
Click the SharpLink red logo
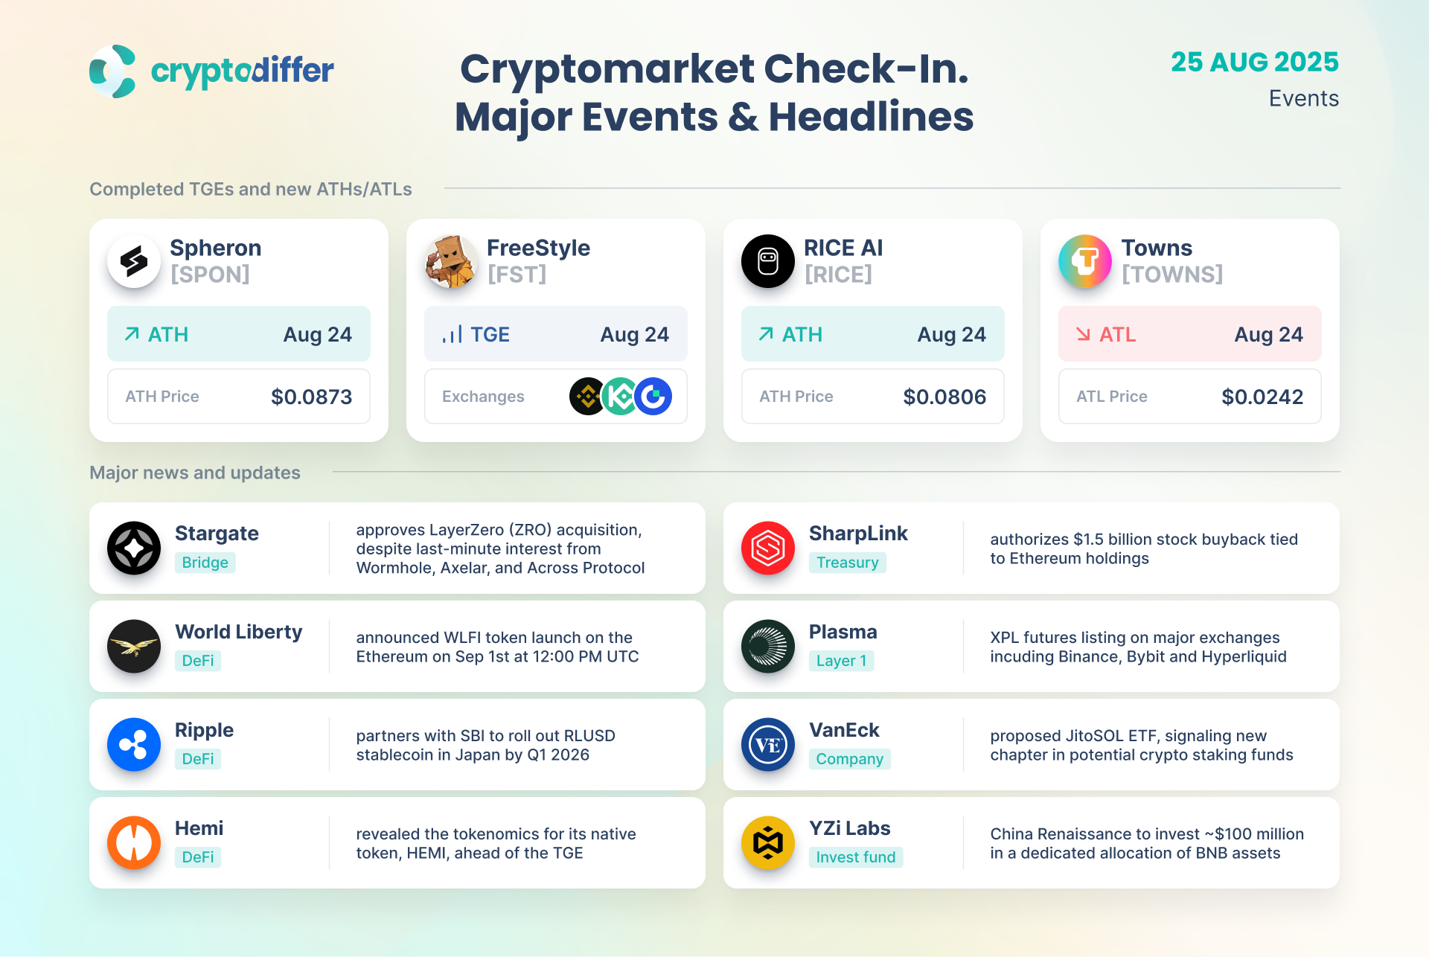click(x=768, y=548)
